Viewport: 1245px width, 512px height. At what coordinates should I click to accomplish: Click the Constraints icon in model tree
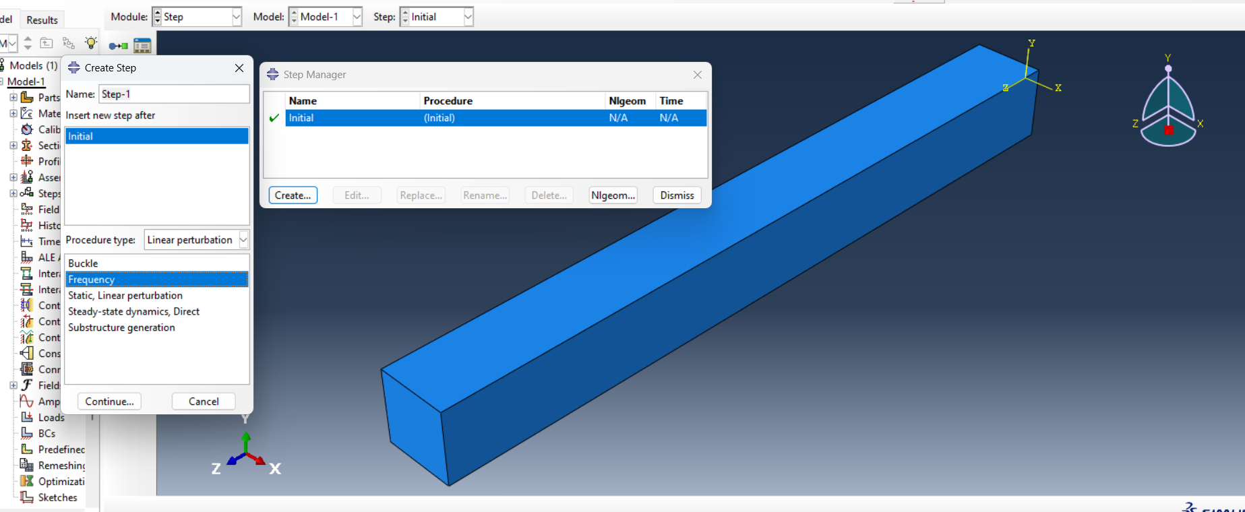[27, 353]
